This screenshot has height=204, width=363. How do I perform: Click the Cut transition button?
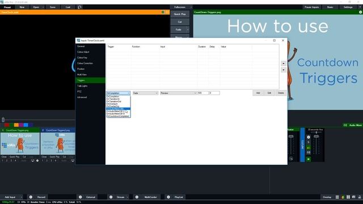pyautogui.click(x=180, y=22)
